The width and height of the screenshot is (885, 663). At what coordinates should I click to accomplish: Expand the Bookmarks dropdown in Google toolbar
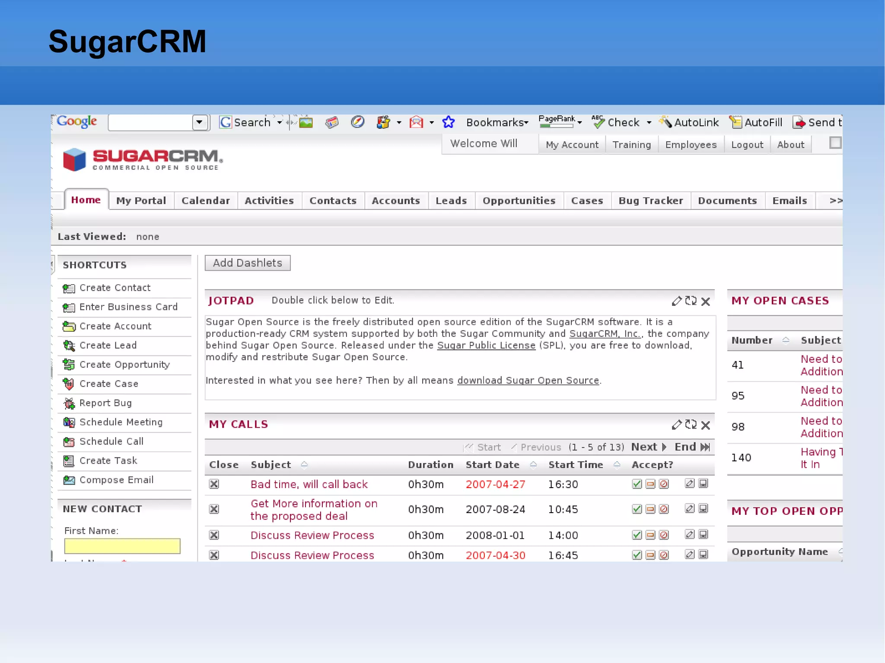point(497,123)
